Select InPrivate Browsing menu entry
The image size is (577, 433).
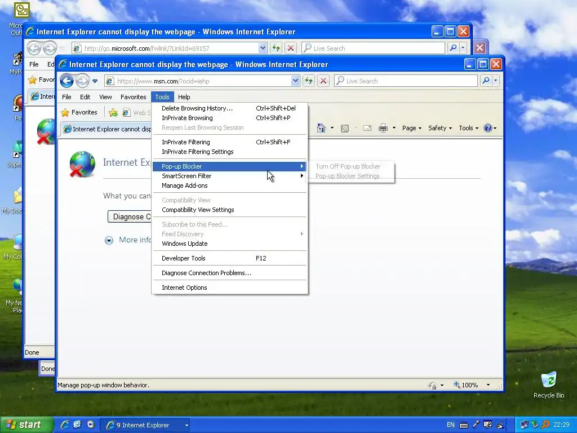click(x=230, y=118)
